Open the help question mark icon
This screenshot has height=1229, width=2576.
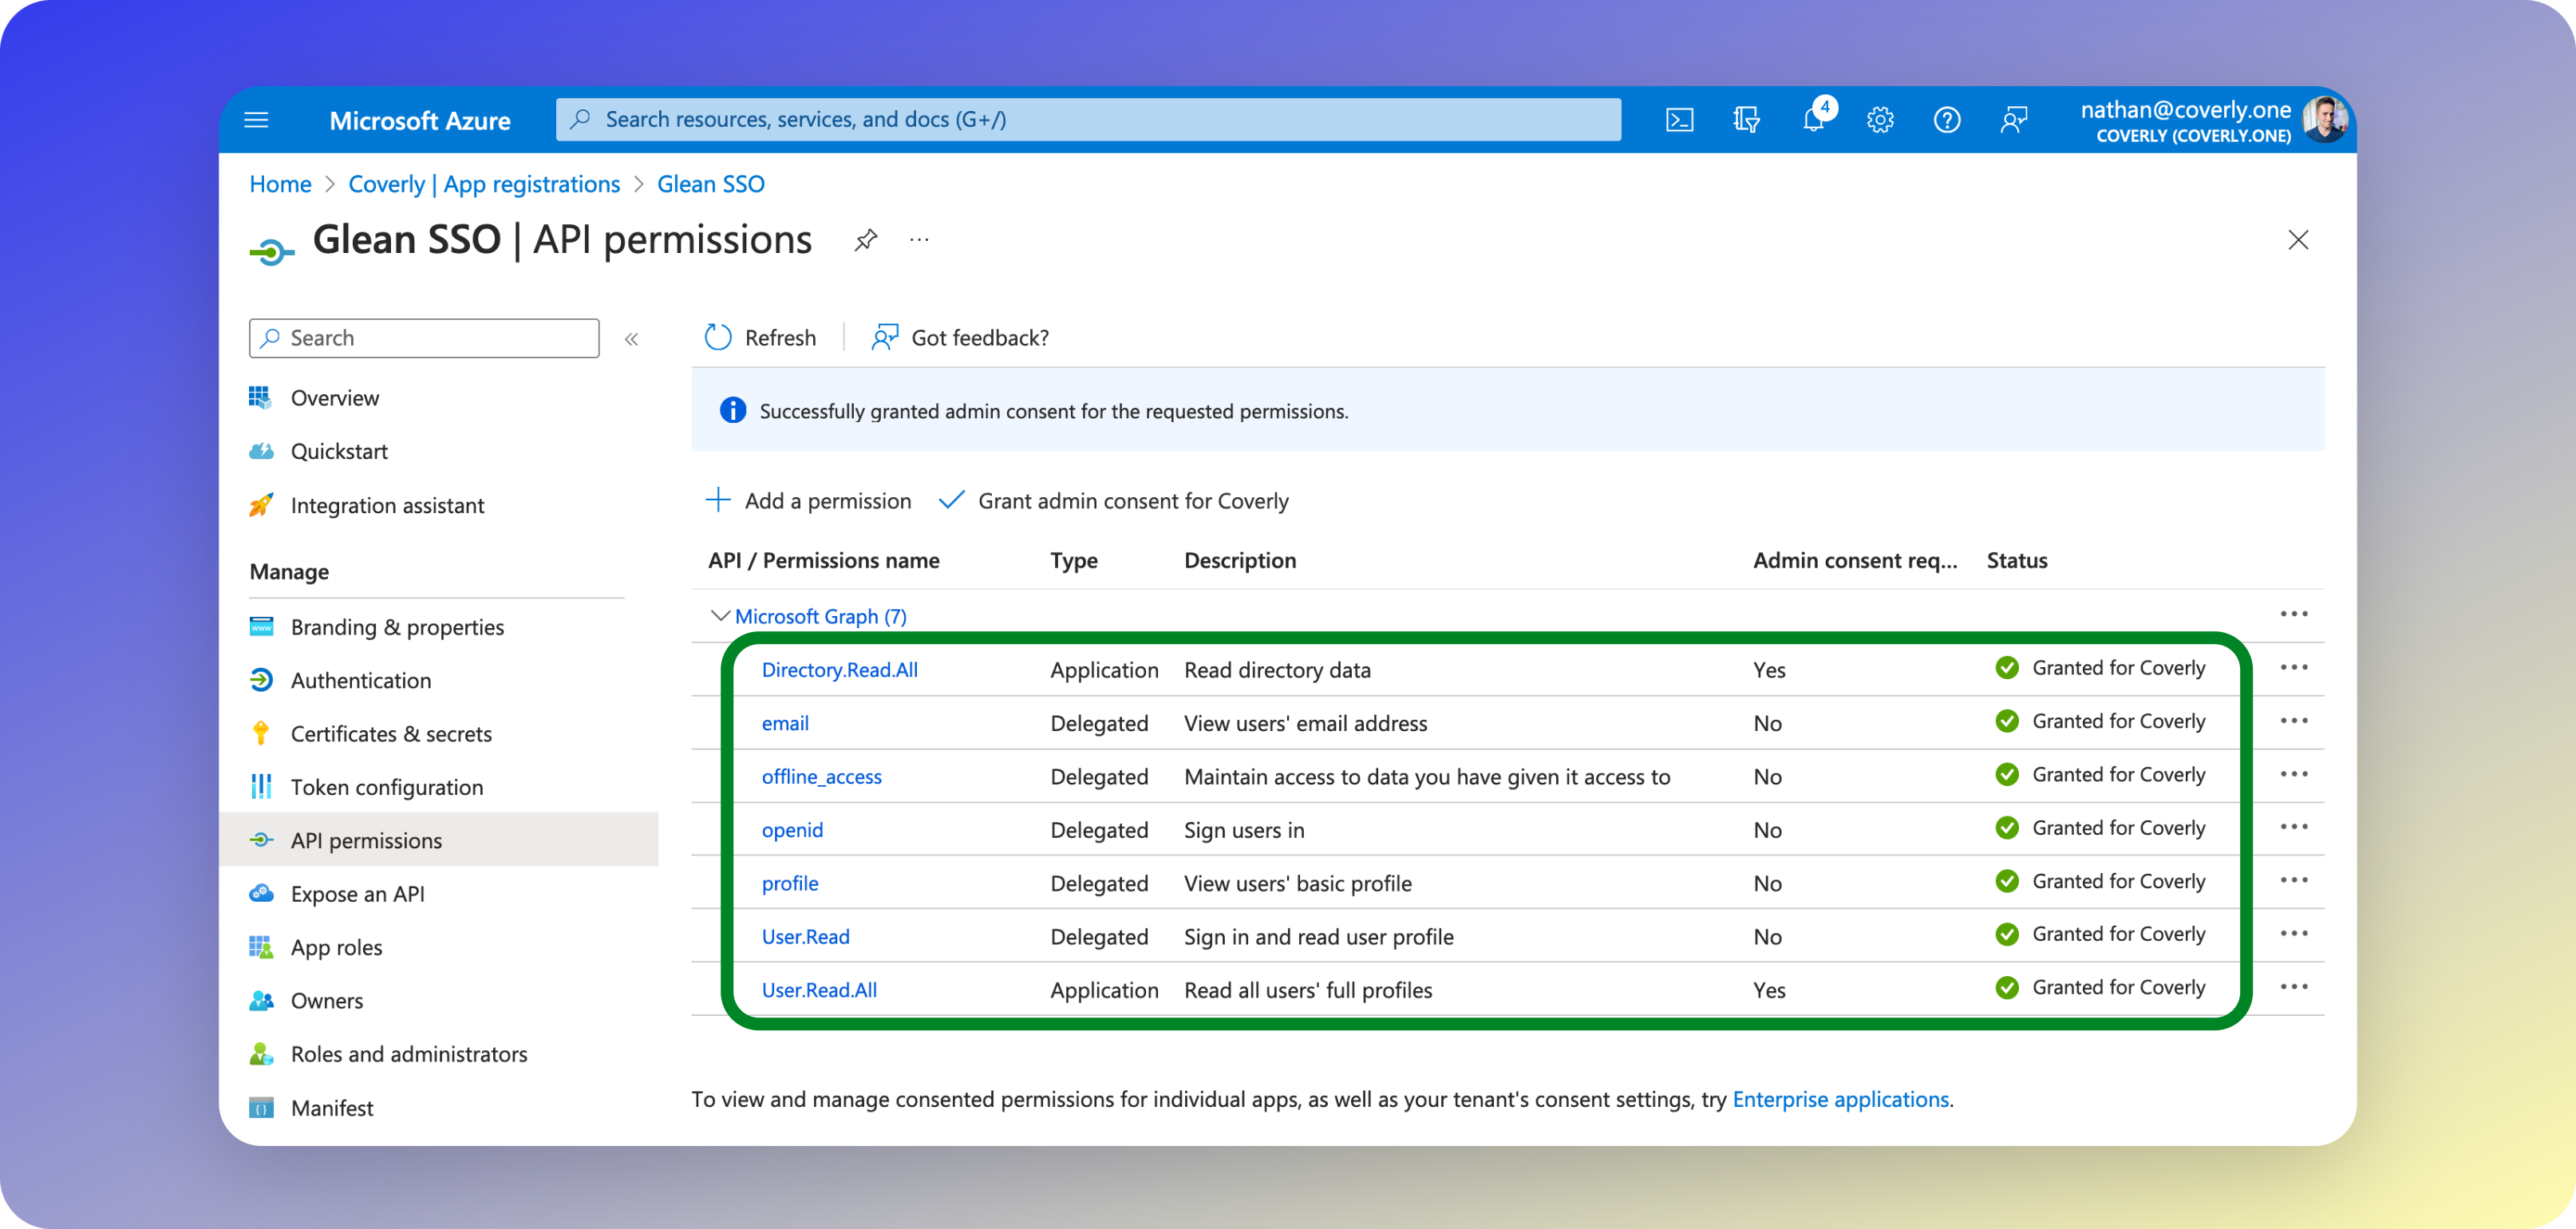click(1947, 119)
